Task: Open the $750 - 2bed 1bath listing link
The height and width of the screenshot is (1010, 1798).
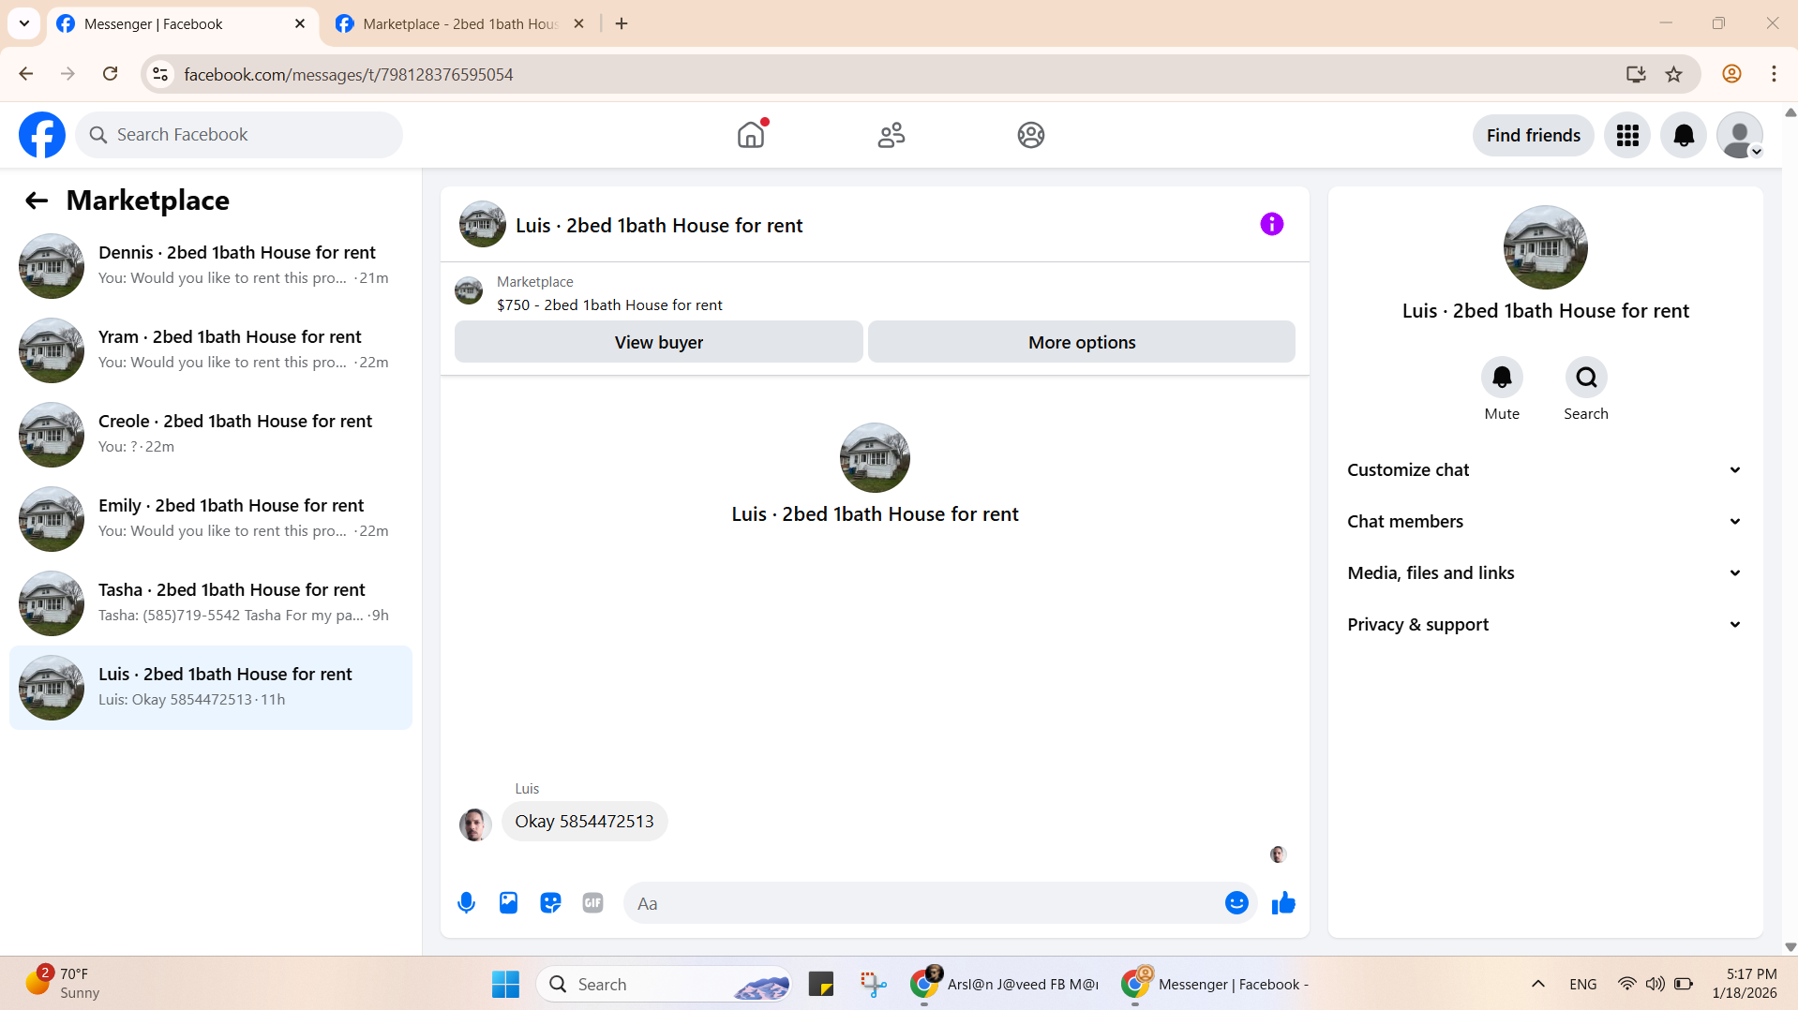Action: click(609, 305)
